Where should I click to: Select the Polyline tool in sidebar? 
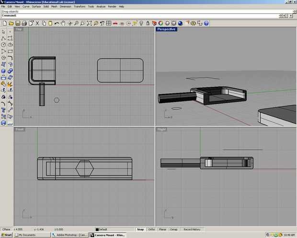tap(3, 38)
